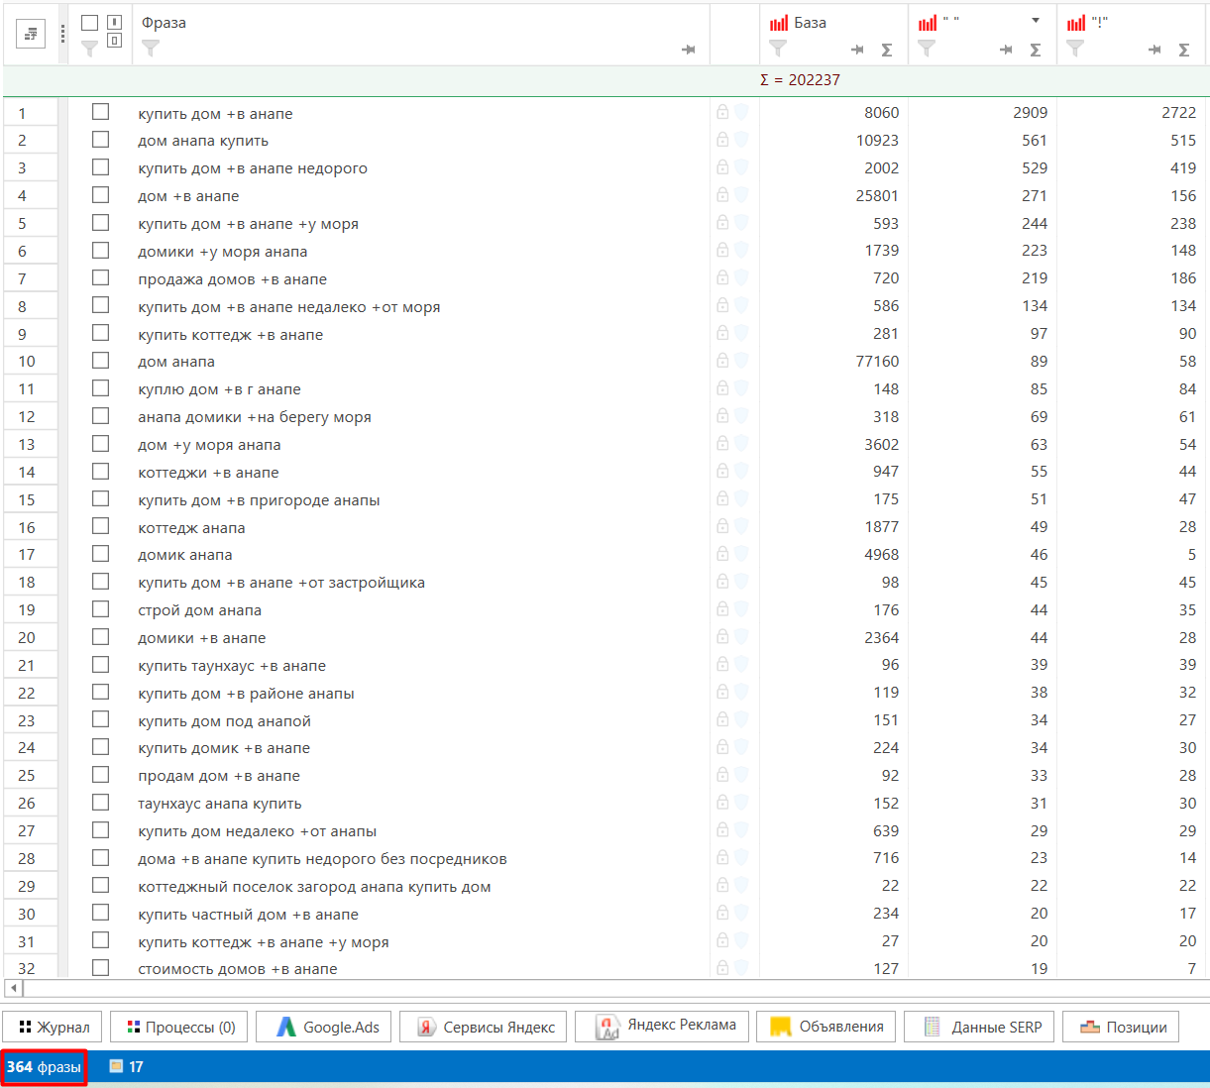
Task: Pin the "!" frequency column
Action: click(x=1155, y=50)
